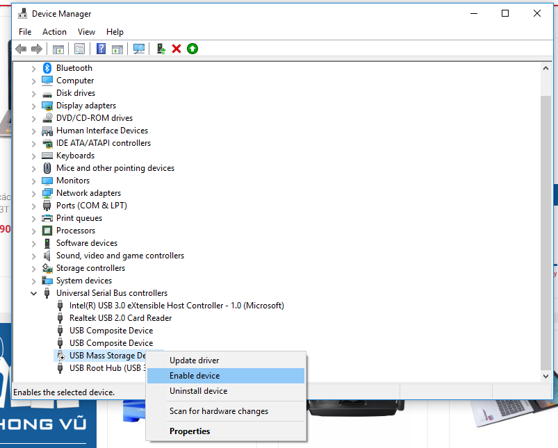
Task: Open the Help question-mark toolbar icon
Action: [101, 49]
